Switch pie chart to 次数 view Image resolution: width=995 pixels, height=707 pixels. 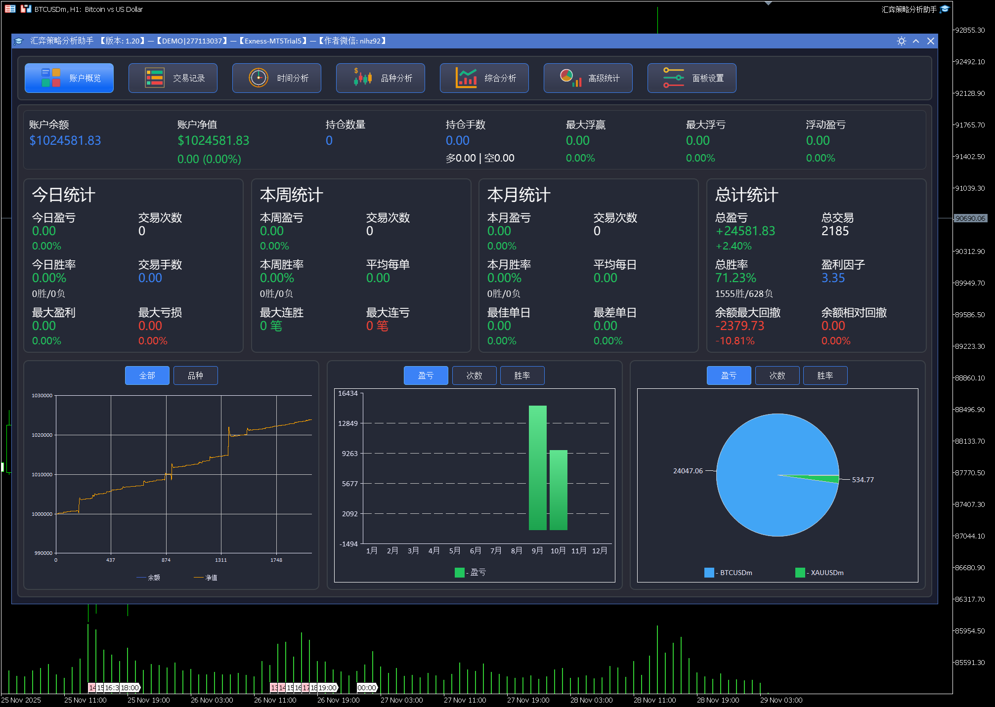coord(777,375)
